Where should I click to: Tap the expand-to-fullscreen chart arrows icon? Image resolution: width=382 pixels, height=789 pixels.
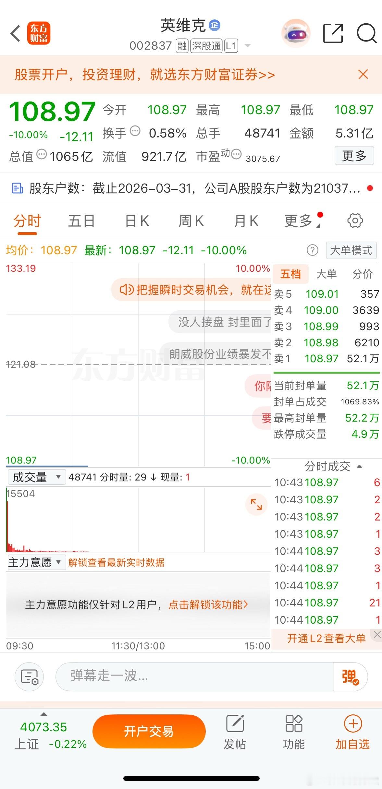click(x=256, y=505)
